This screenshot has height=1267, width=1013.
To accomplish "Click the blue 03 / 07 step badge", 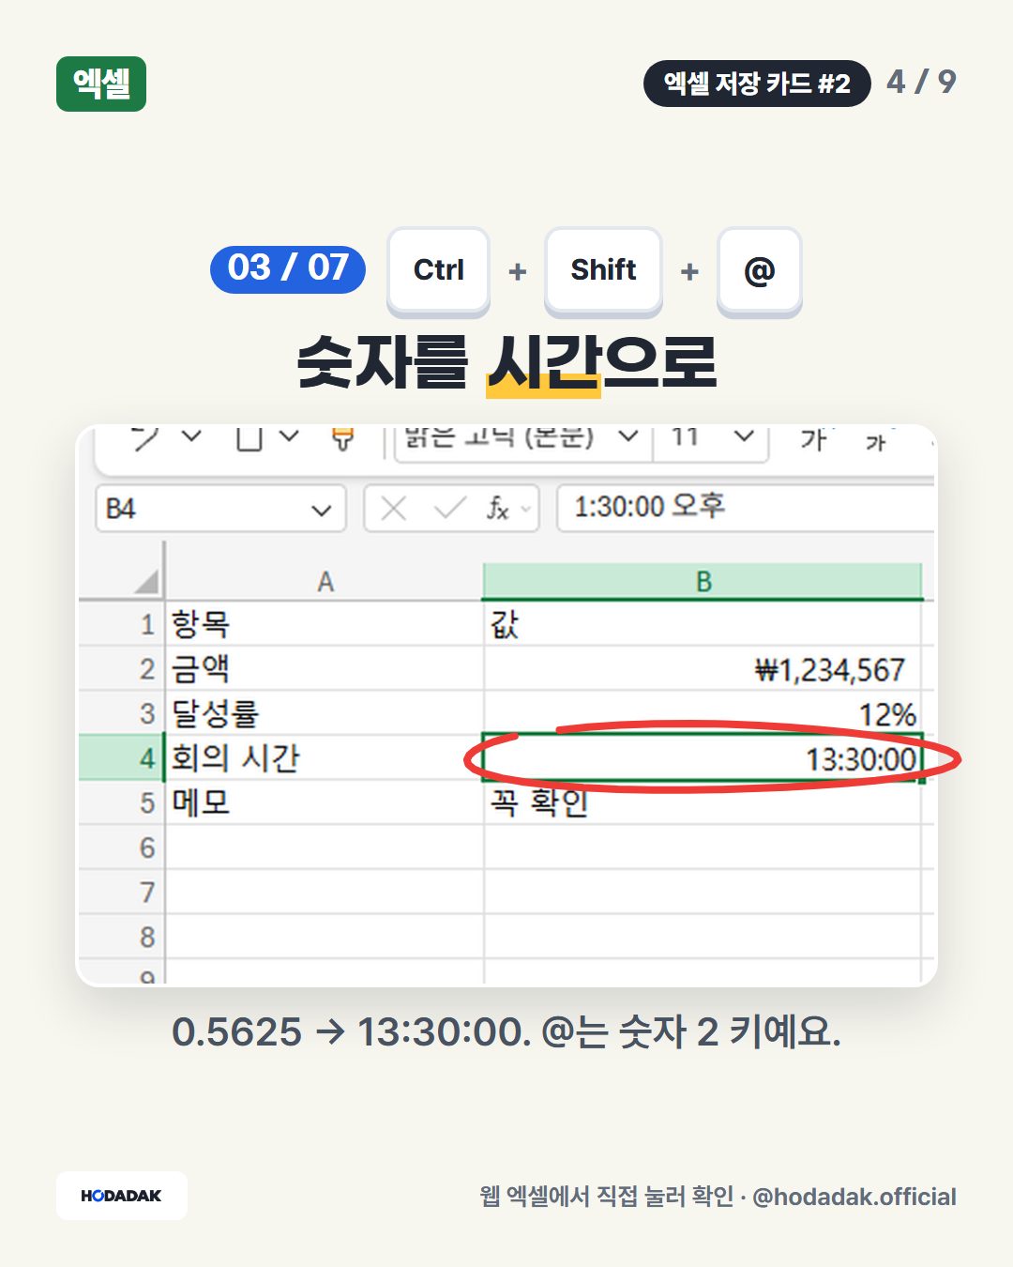I will [288, 268].
